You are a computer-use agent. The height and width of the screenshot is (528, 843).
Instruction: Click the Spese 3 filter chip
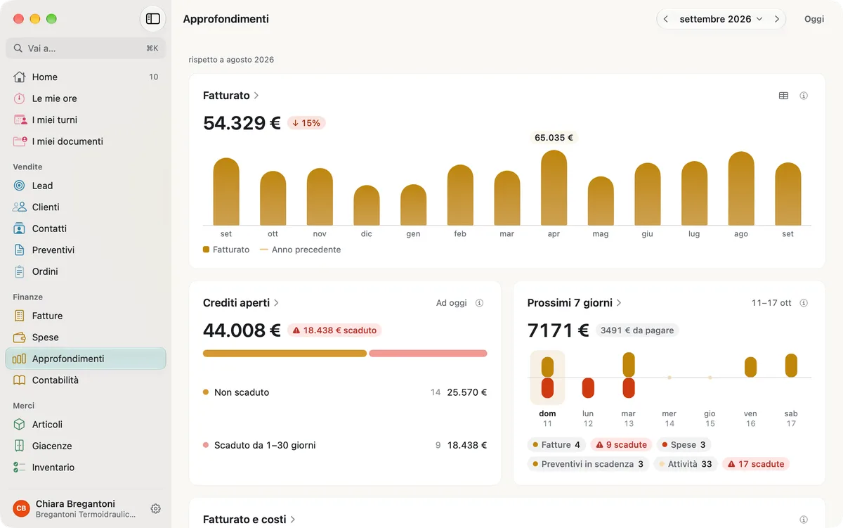684,445
